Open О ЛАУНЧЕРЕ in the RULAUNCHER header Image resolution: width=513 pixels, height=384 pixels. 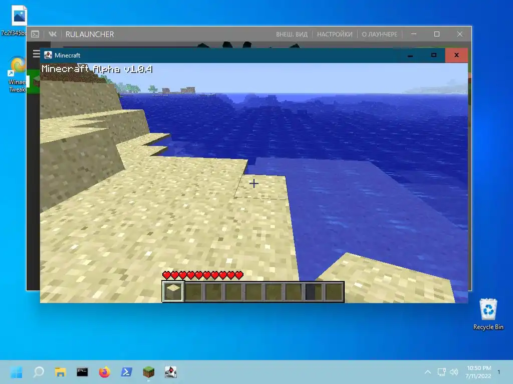click(x=379, y=34)
